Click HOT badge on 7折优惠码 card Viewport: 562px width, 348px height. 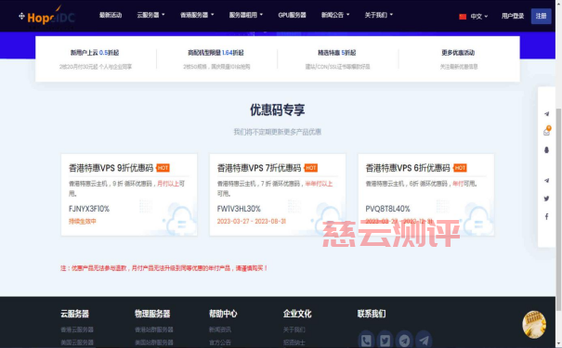(x=311, y=168)
